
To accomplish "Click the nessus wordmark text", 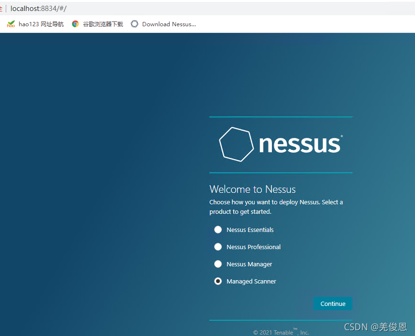I will click(x=300, y=144).
